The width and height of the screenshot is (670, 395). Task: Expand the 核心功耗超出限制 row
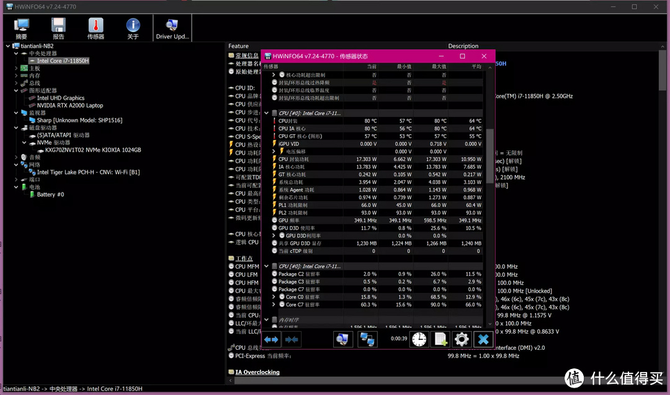(274, 75)
